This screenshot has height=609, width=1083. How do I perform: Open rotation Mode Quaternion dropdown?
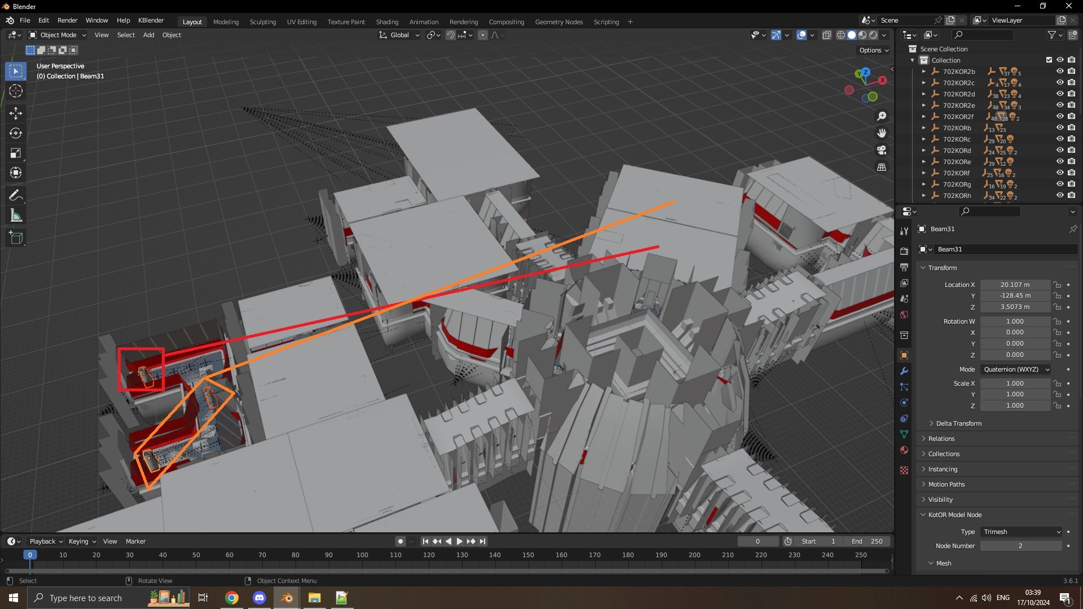tap(1016, 369)
